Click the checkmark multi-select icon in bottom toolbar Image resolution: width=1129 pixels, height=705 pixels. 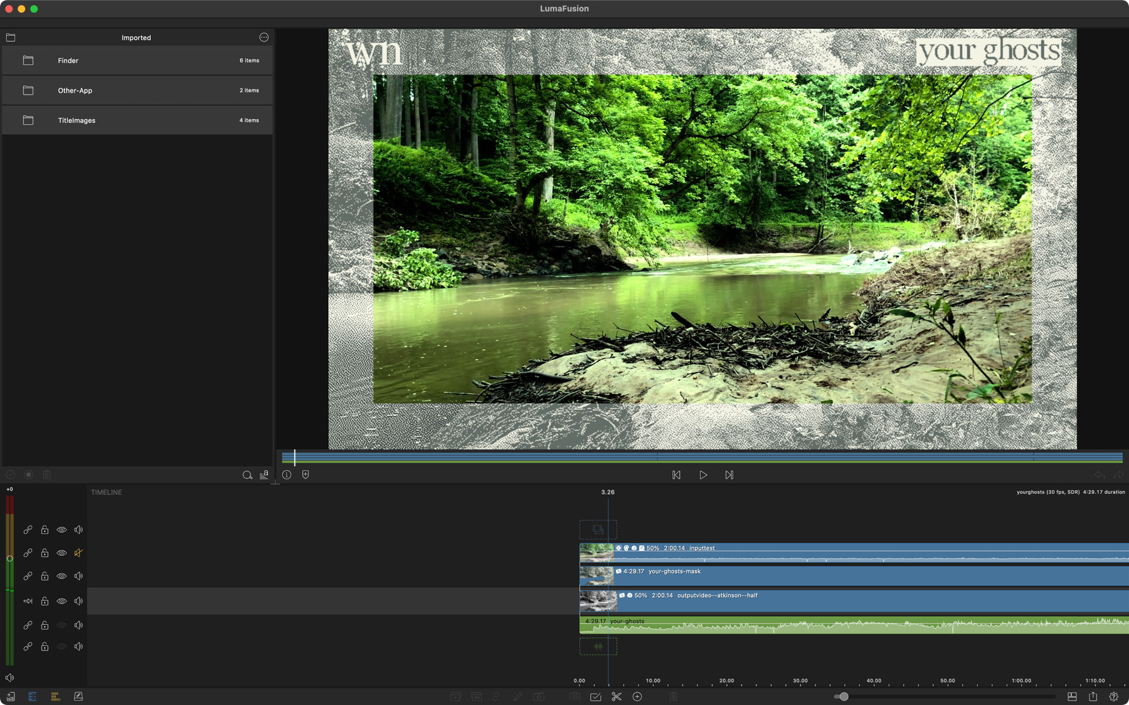point(596,696)
